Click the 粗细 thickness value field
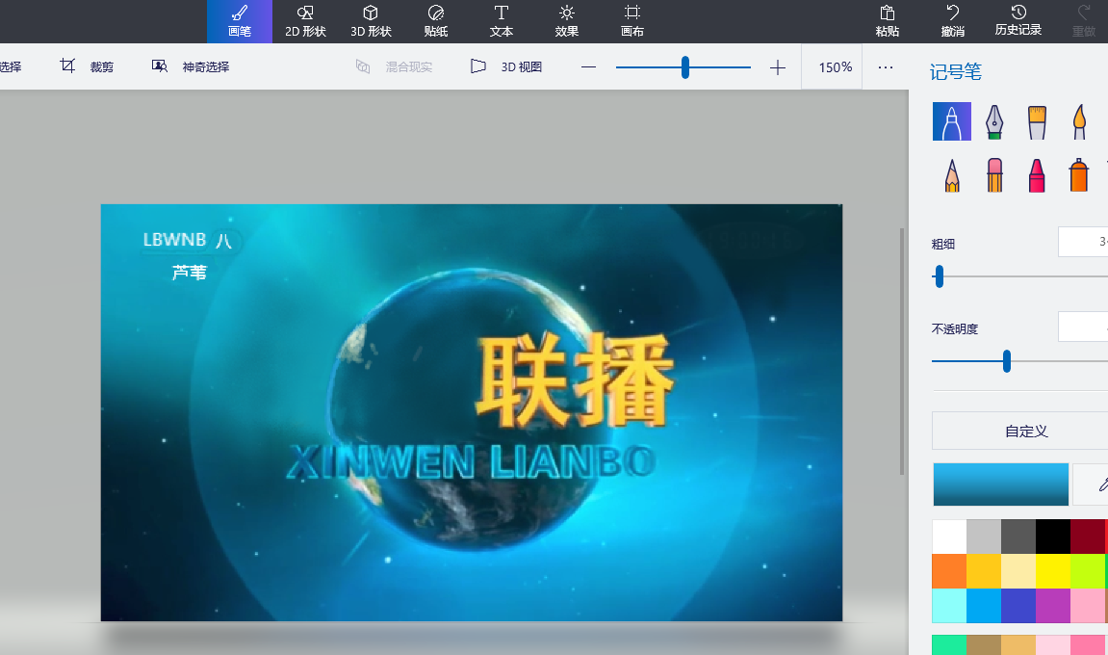This screenshot has height=655, width=1108. tap(1083, 242)
